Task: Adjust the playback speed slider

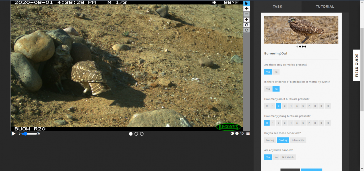Action: 29,134
